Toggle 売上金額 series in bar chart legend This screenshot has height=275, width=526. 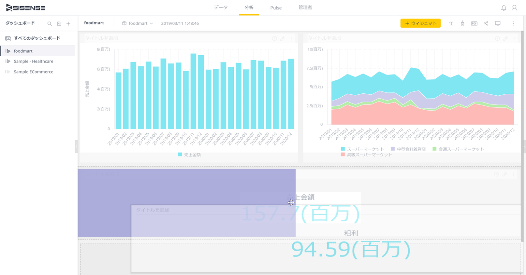pos(189,155)
